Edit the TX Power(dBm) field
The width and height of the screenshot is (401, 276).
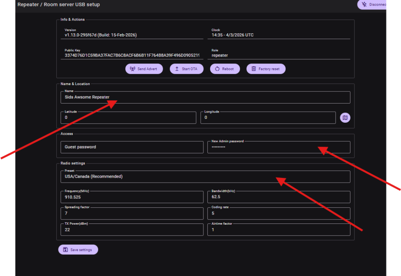132,230
